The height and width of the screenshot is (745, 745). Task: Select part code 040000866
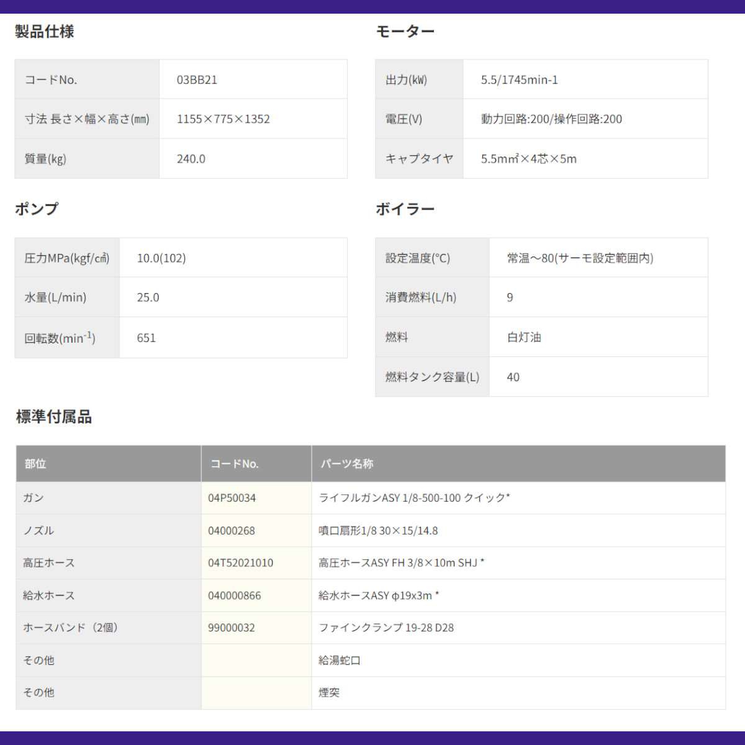(235, 595)
